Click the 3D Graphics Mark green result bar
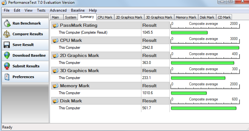This screenshot has width=249, height=131. click(x=198, y=78)
